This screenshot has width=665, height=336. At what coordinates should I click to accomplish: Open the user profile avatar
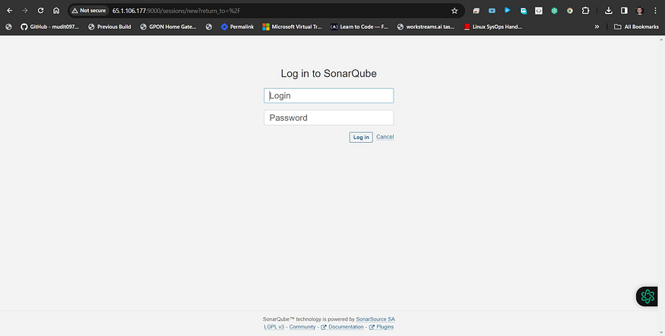(x=640, y=11)
